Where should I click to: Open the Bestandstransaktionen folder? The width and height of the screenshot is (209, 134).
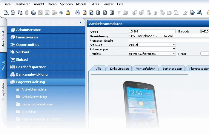(x=38, y=104)
